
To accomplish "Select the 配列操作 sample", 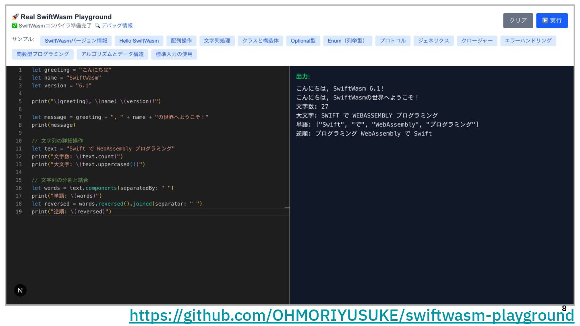I will click(181, 41).
